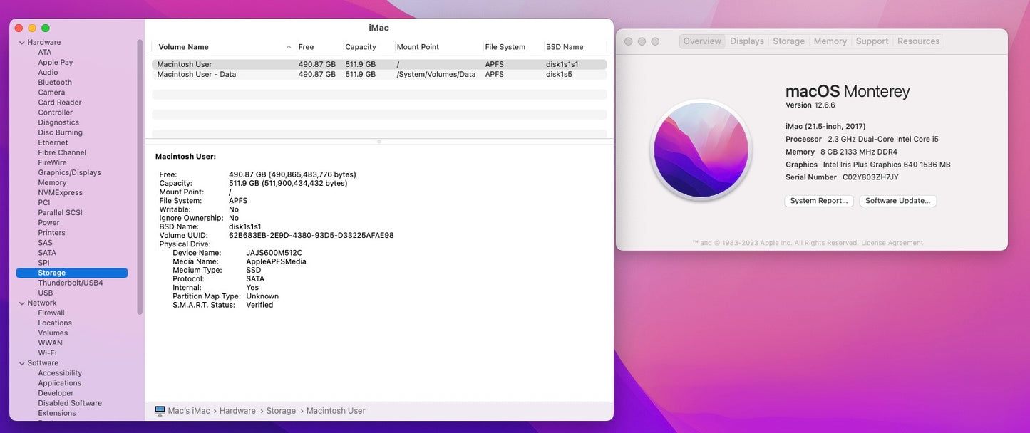Click the Volume Name sort arrow
1030x433 pixels.
pos(289,47)
